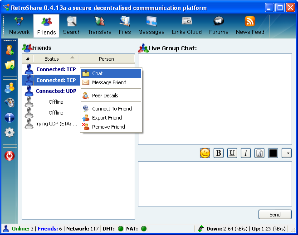
Task: Click the Online: 3 status text
Action: (x=23, y=229)
